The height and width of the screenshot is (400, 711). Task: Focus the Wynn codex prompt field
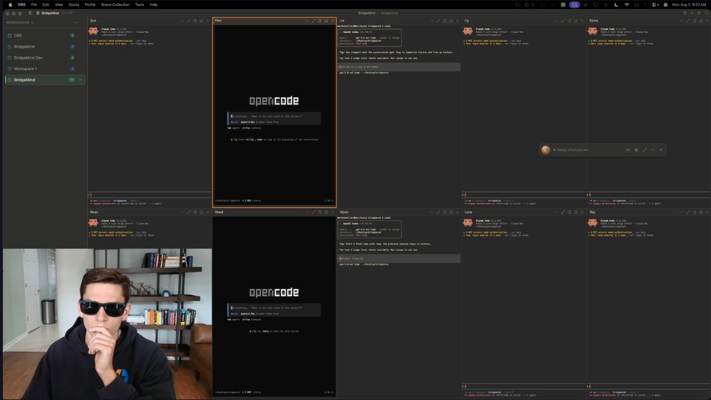click(x=399, y=258)
